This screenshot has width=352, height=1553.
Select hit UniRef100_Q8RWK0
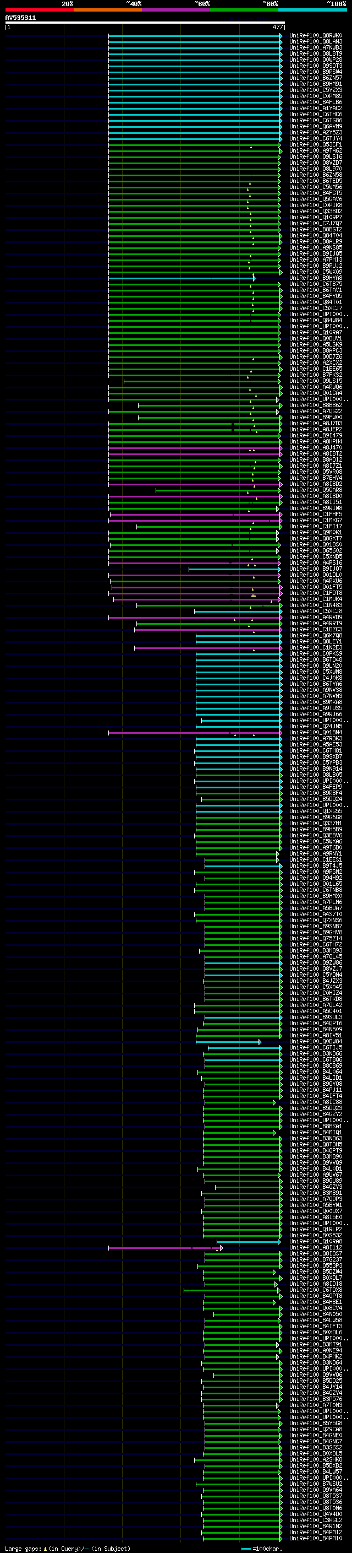point(315,36)
